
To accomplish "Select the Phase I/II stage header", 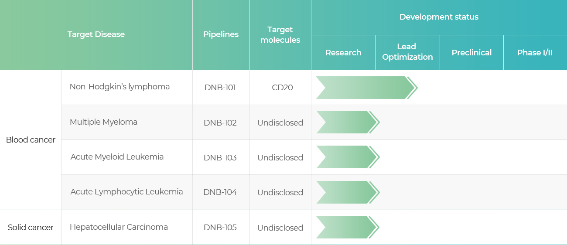I will pos(535,53).
